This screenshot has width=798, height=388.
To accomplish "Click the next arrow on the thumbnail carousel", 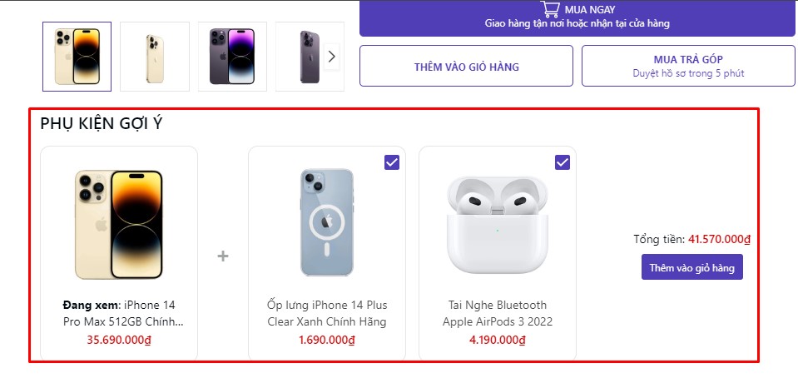I will [332, 57].
